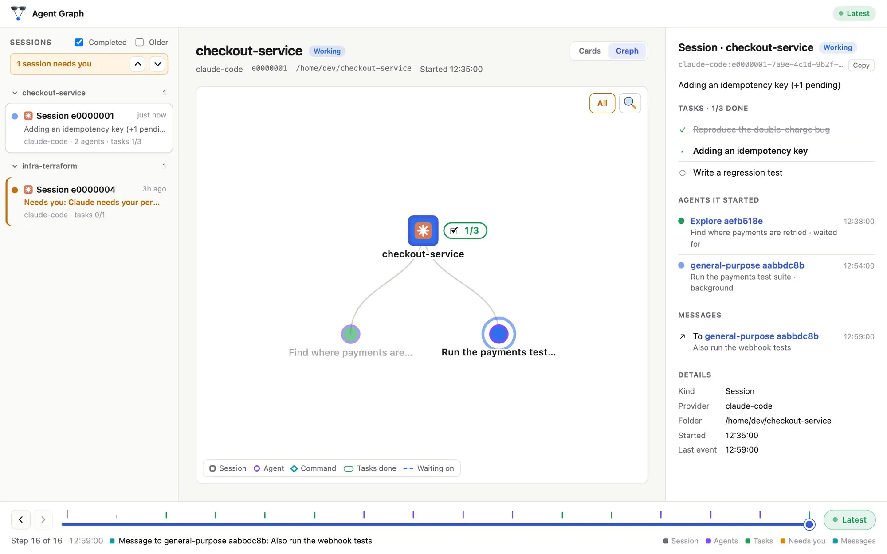Image resolution: width=887 pixels, height=554 pixels.
Task: Collapse the checkout-service session group
Action: [15, 93]
